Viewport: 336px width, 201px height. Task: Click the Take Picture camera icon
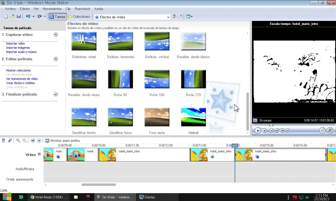pyautogui.click(x=330, y=131)
